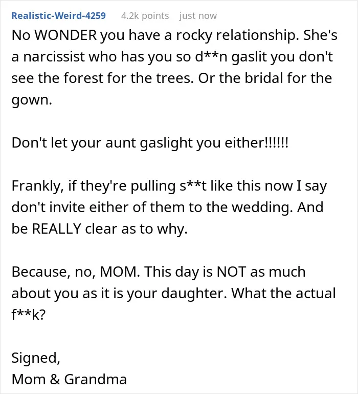Click the word MOM in capital letters
Screen dimensions: 358x394
pos(120,272)
